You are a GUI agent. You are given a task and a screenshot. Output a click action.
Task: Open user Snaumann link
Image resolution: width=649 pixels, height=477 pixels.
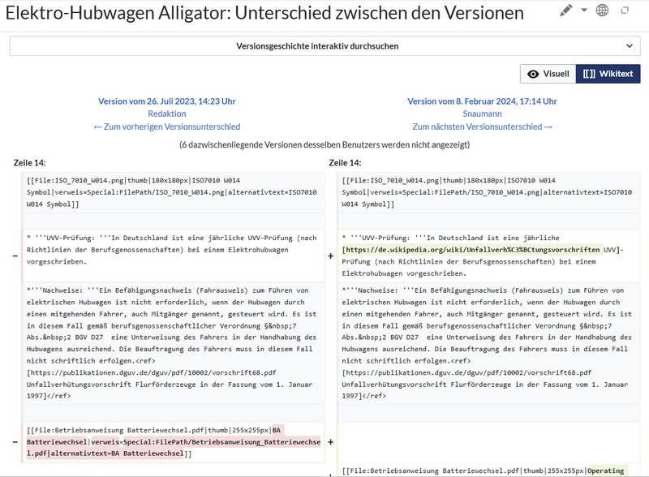[x=482, y=114]
